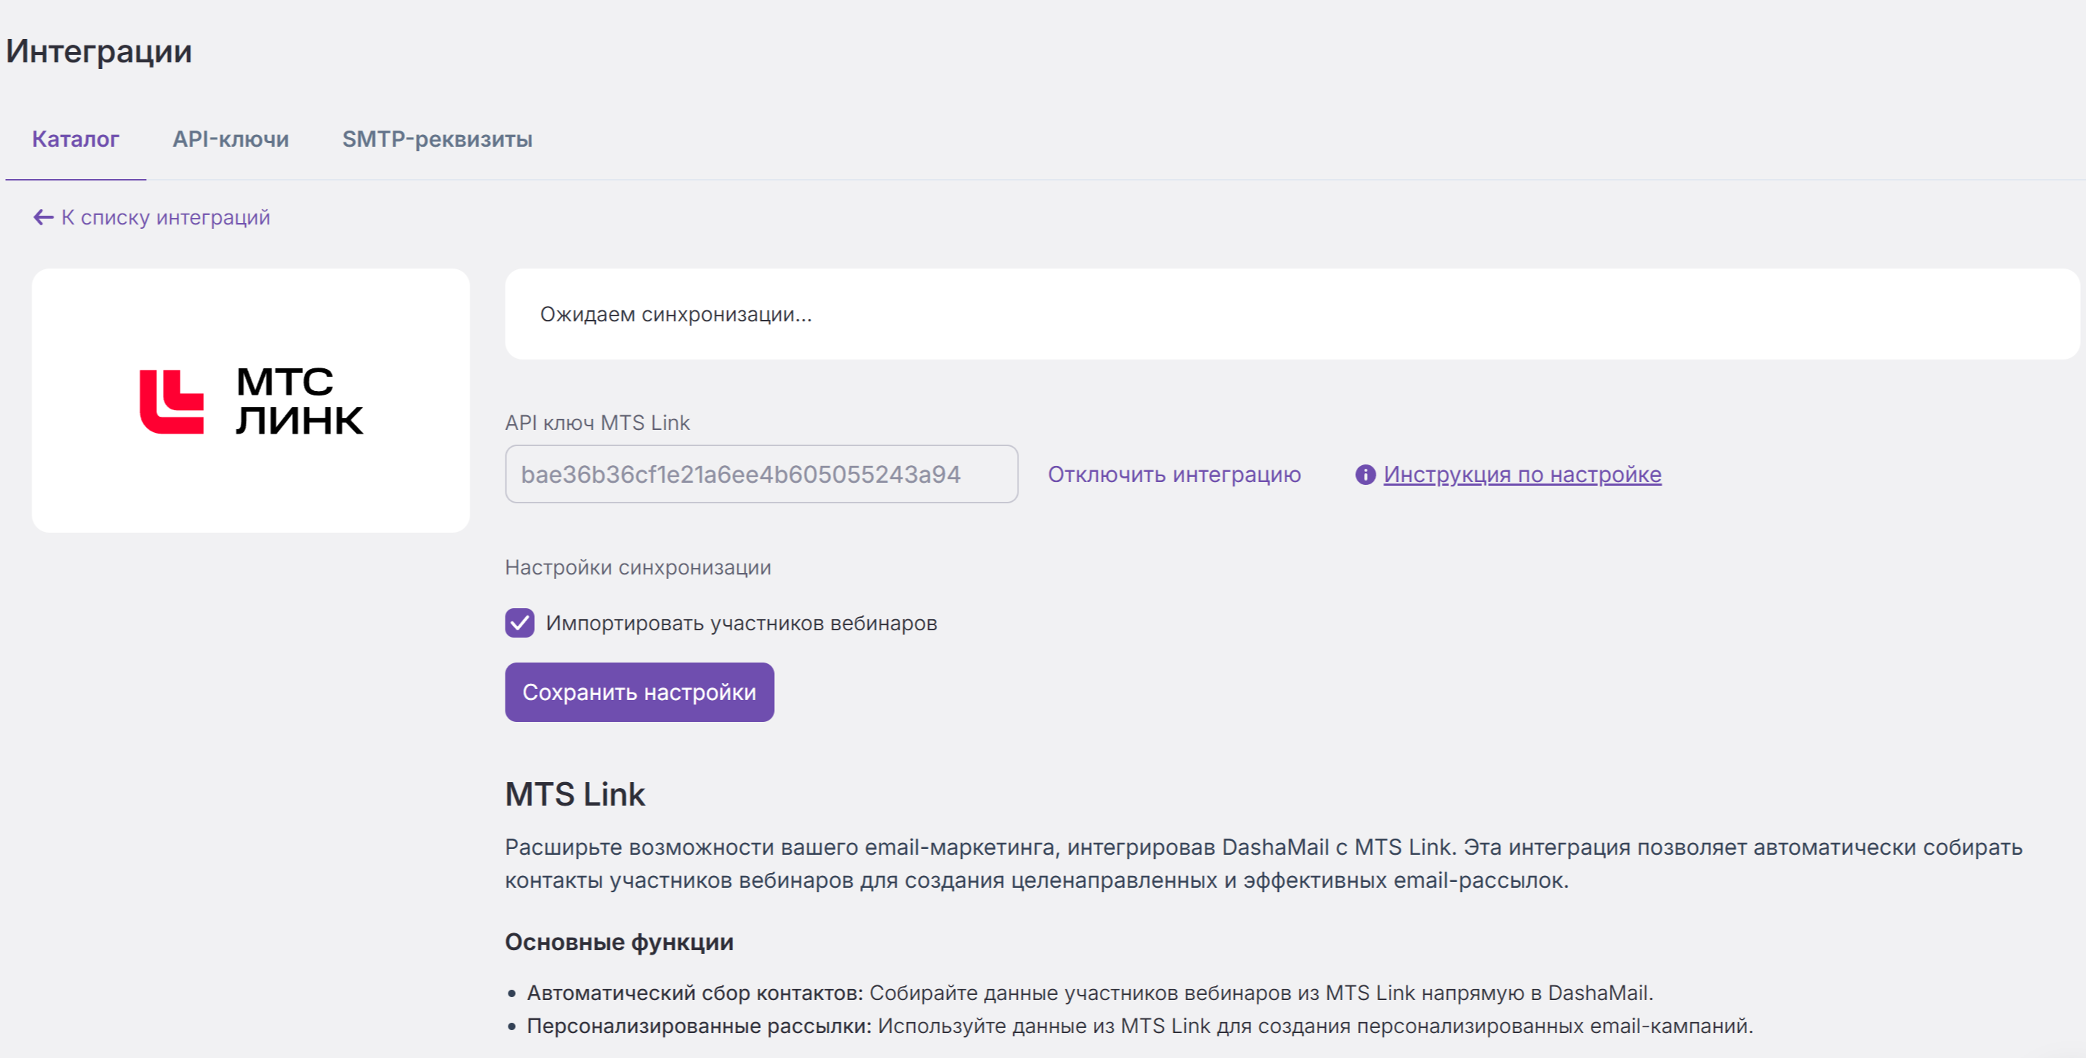
Task: Focus the API ключ MTS Link field
Action: 761,473
